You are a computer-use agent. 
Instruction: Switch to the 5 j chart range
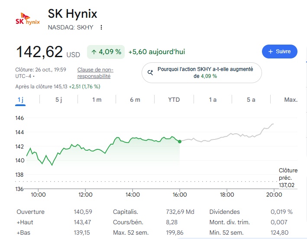point(58,100)
